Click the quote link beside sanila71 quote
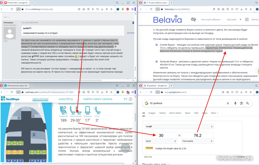Image resolution: width=259 pixels, height=165 pixels. 130,33
